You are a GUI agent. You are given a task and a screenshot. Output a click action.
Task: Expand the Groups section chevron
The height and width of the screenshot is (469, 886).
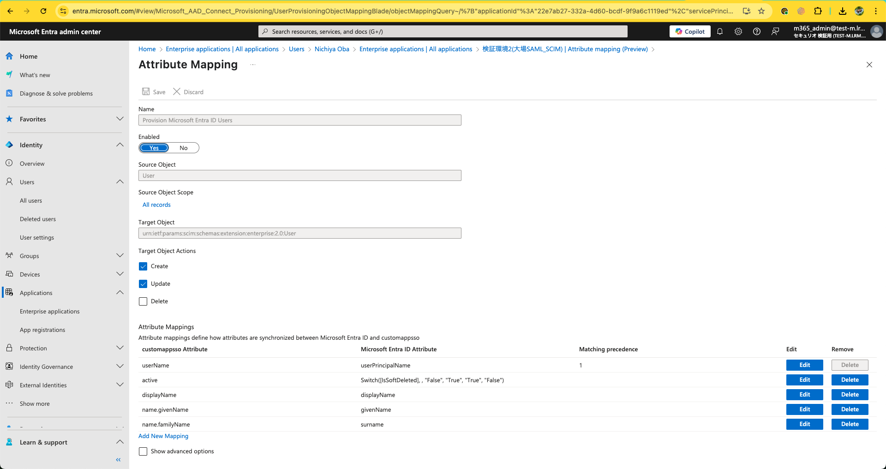120,255
